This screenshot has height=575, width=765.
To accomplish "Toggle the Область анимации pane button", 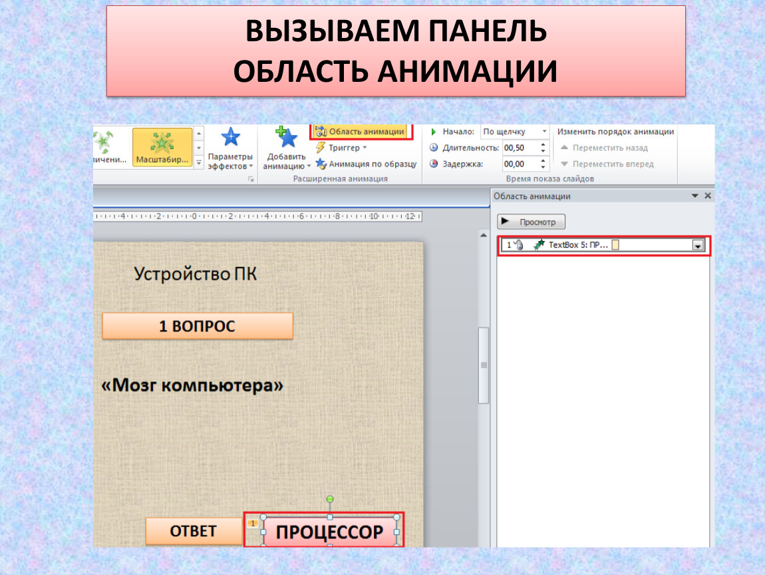I will coord(360,132).
